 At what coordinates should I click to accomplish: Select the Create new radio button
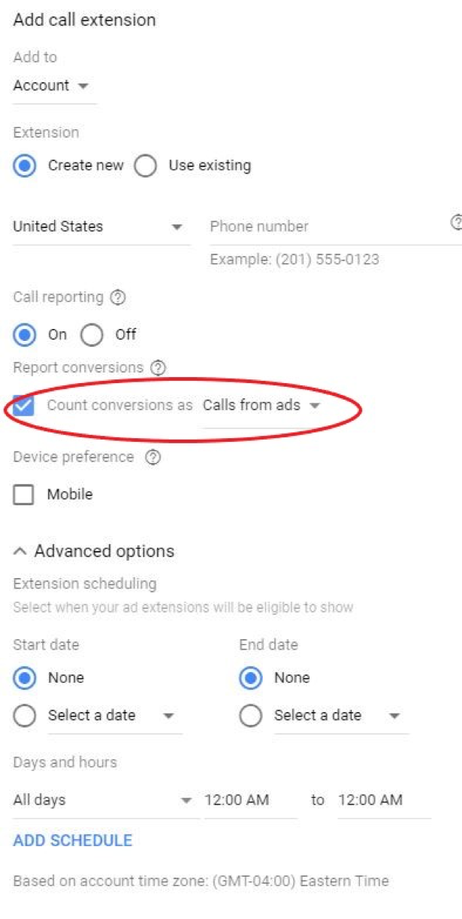coord(25,166)
